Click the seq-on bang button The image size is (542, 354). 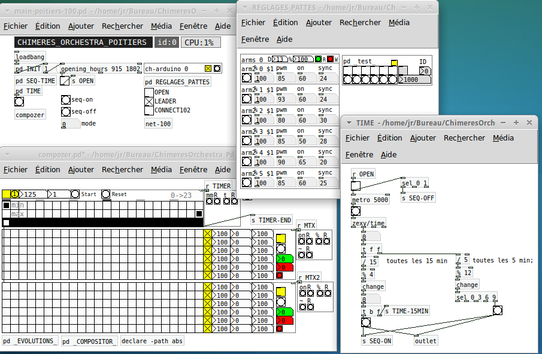[66, 100]
